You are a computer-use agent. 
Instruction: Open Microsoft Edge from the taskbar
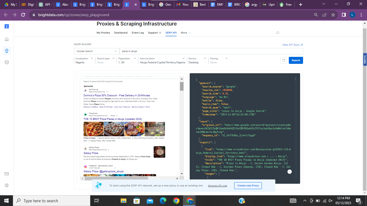point(163,201)
